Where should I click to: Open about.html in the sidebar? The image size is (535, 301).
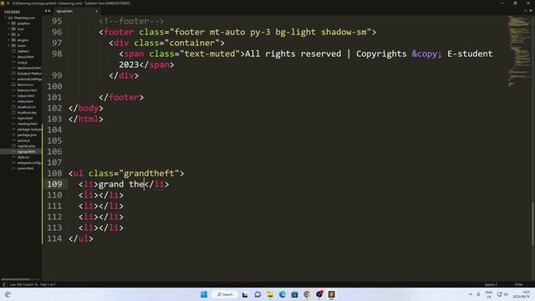[25, 57]
